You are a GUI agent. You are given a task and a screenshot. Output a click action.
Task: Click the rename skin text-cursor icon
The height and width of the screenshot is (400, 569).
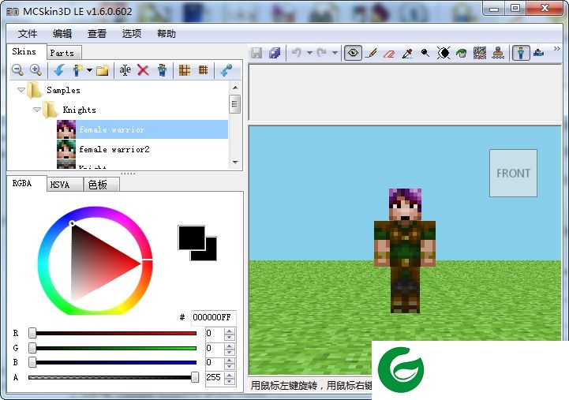125,69
